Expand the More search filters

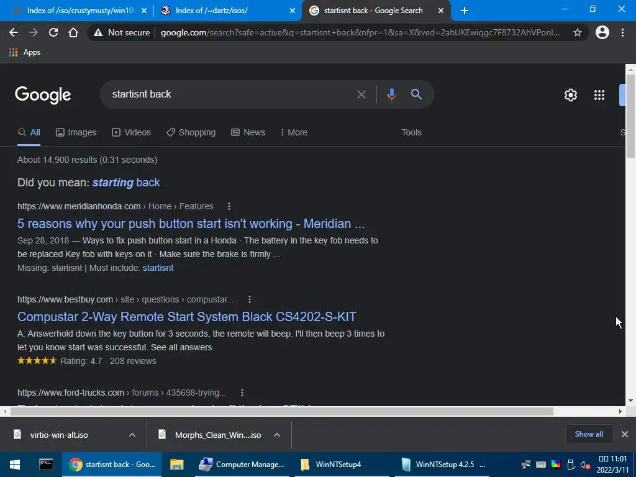(x=294, y=132)
